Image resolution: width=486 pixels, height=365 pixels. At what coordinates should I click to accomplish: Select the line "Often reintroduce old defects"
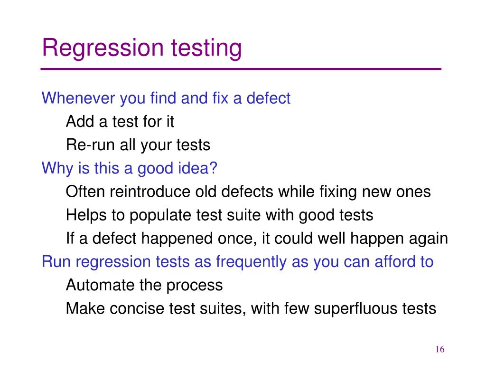pyautogui.click(x=248, y=192)
